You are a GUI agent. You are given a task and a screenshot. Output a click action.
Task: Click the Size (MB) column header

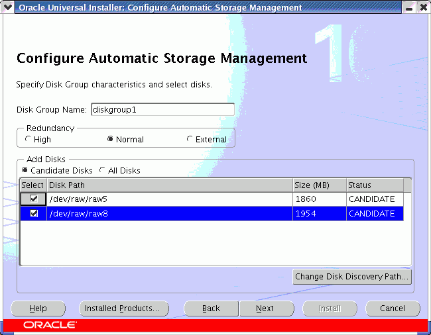pos(319,185)
